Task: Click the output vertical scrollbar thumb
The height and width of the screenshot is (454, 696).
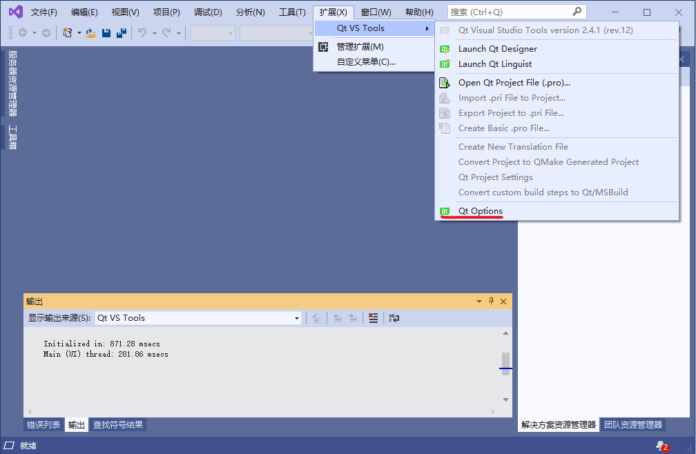Action: pyautogui.click(x=505, y=364)
